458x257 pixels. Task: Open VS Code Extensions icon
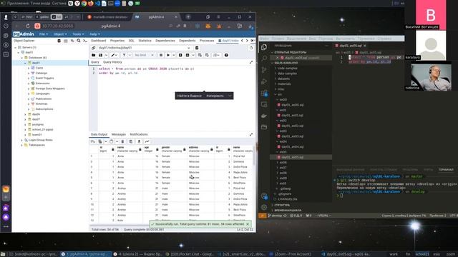pyautogui.click(x=264, y=94)
